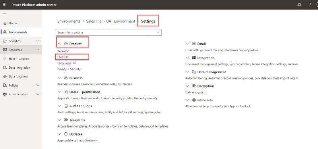The height and width of the screenshot is (149, 318).
Task: Expand the Data management chevron
Action: click(187, 72)
